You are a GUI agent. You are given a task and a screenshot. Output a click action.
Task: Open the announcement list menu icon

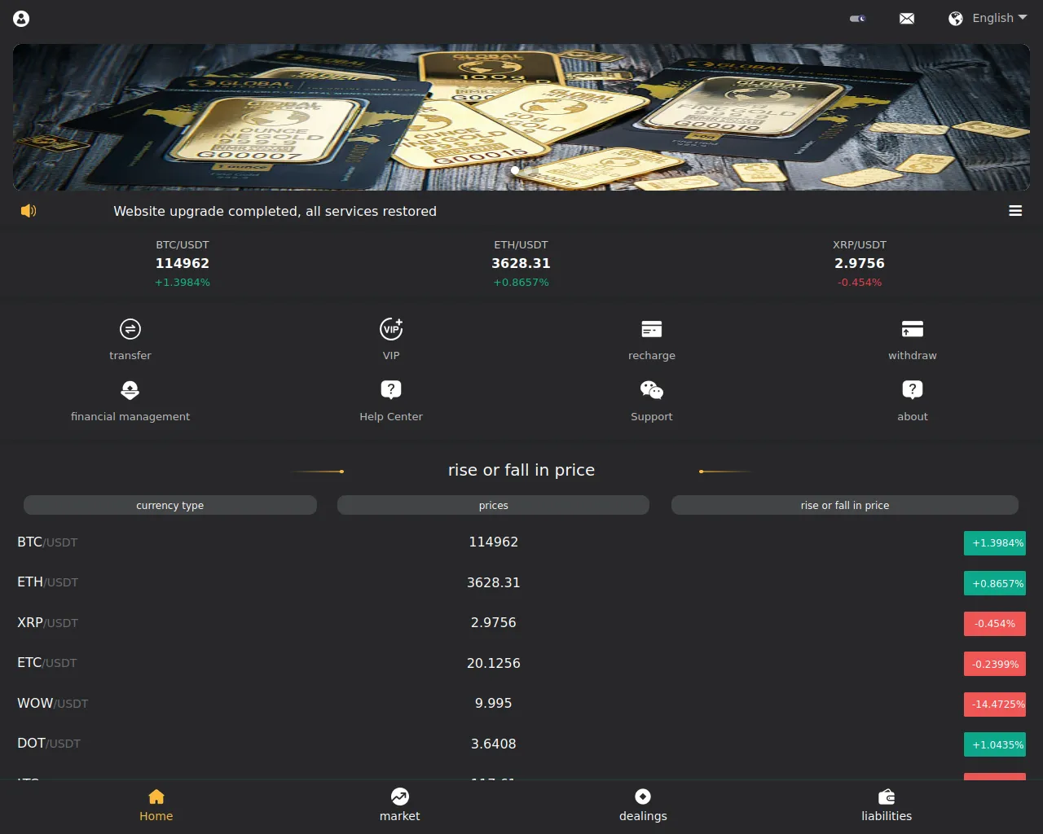1015,211
